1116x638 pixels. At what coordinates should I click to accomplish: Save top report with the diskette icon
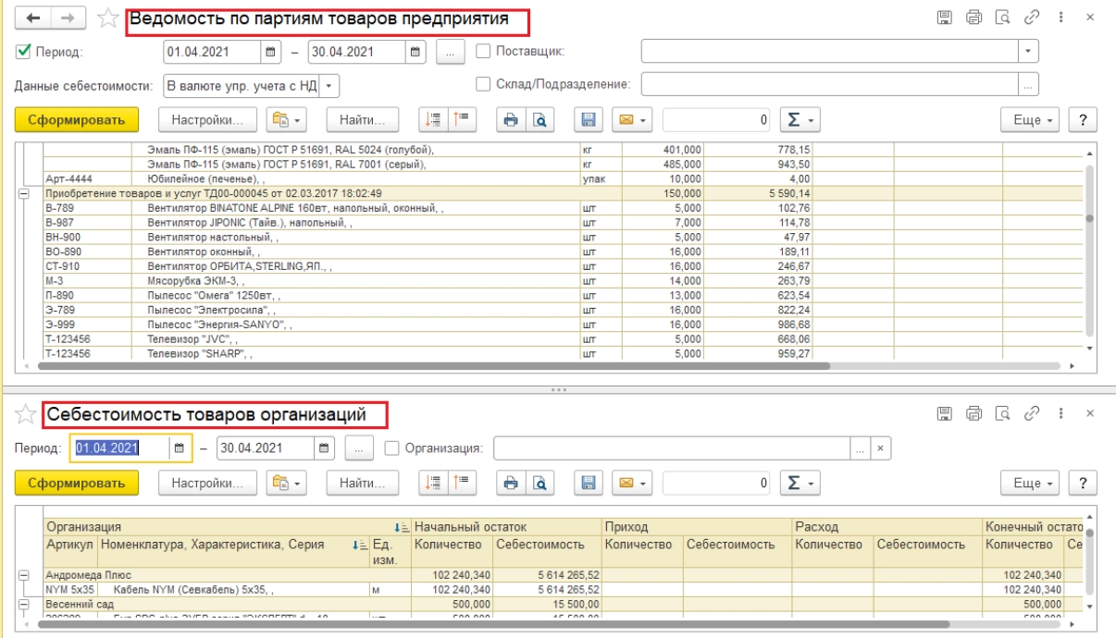pyautogui.click(x=587, y=119)
